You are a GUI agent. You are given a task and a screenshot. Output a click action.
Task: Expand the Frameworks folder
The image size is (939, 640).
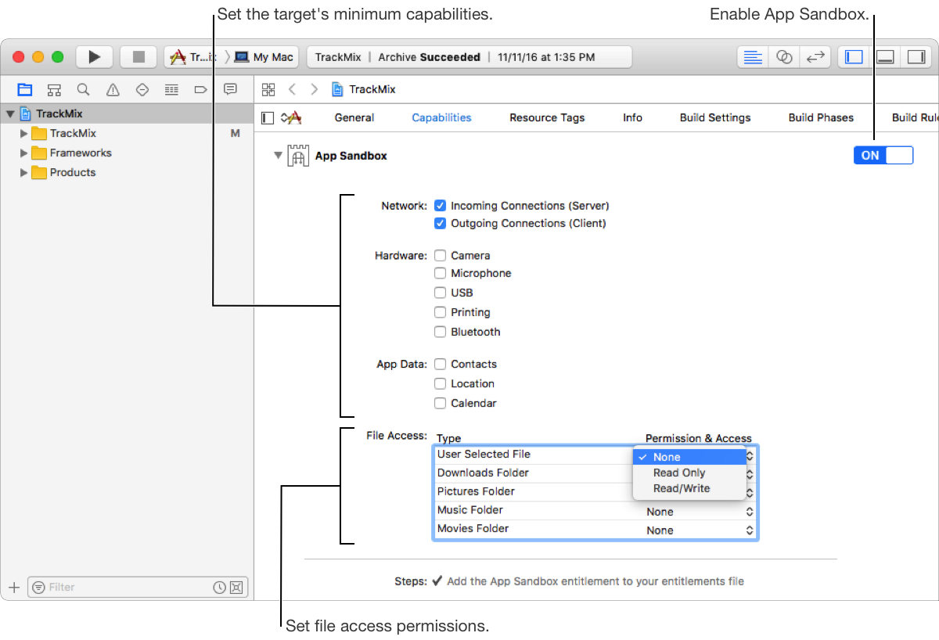(x=23, y=153)
